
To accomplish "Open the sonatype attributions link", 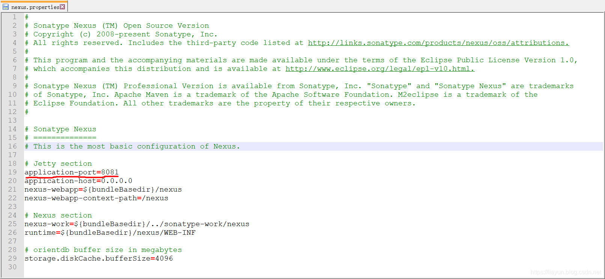I will point(438,43).
